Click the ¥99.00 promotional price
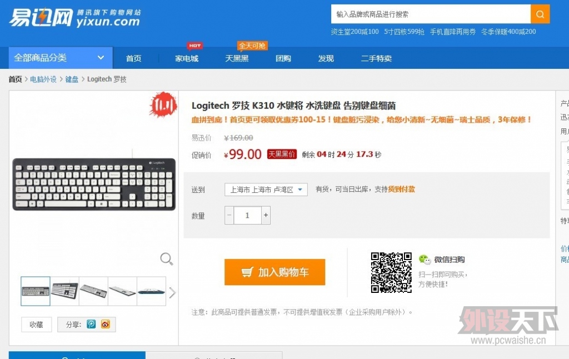 pyautogui.click(x=243, y=154)
